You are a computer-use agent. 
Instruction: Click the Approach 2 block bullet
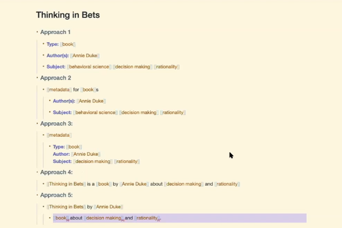pos(37,77)
